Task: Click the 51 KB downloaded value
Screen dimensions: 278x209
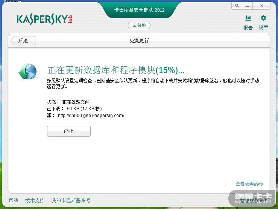Action: coord(84,108)
